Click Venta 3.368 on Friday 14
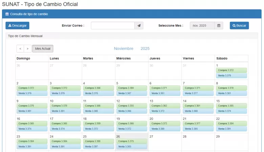 point(198,111)
